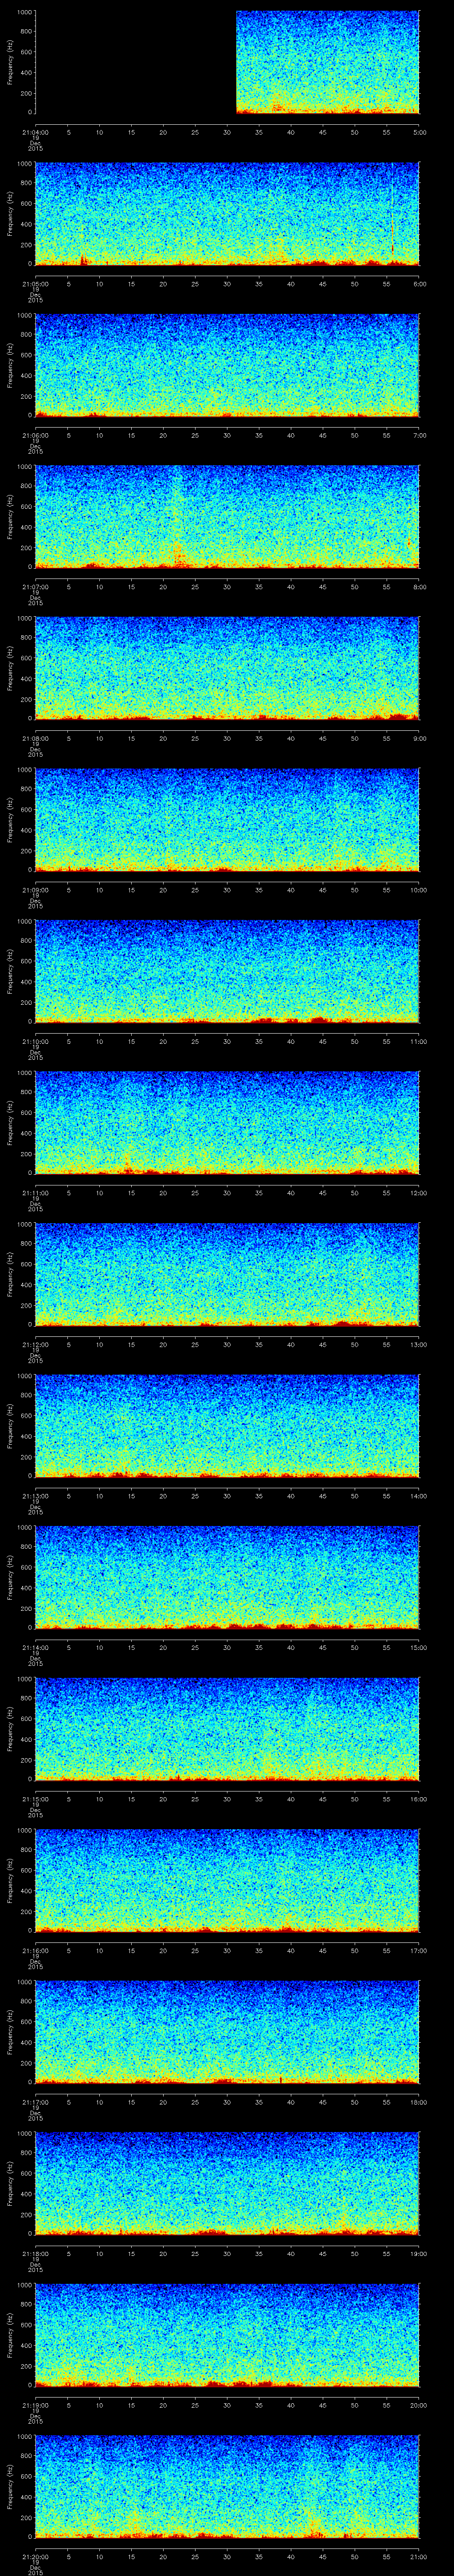Click the 21:06:00 start time label
This screenshot has height=2576, width=454.
point(35,435)
